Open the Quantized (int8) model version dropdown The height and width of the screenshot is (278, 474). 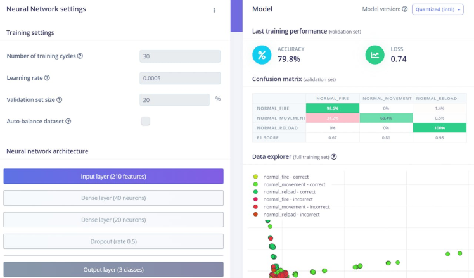pyautogui.click(x=437, y=9)
